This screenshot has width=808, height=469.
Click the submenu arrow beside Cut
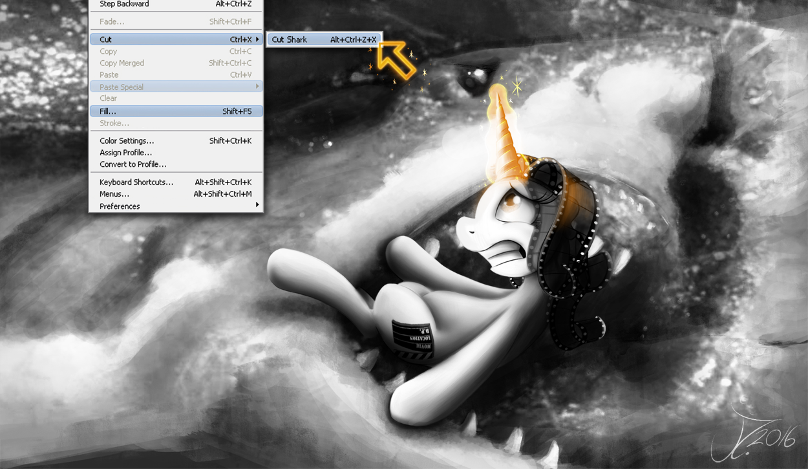tap(257, 39)
